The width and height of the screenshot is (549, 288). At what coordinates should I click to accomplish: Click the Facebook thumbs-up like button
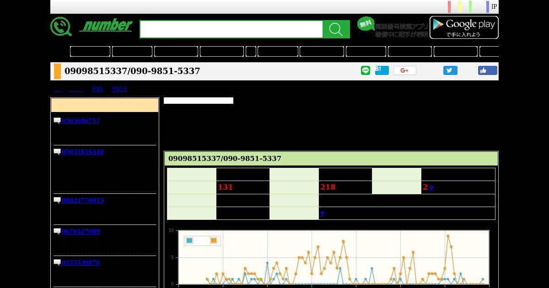488,70
